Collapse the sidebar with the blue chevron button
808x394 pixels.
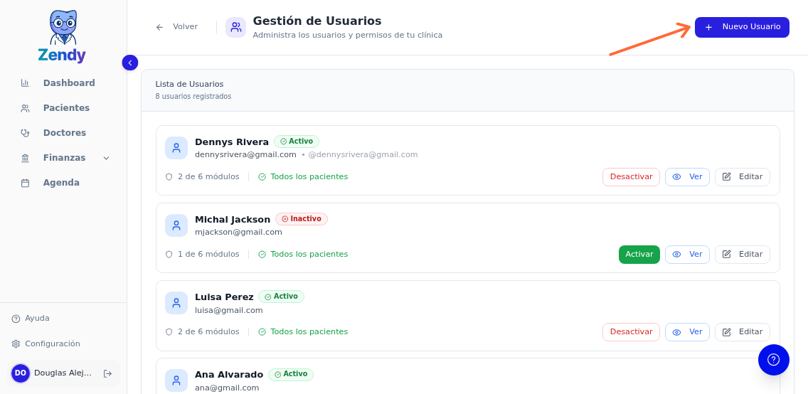tap(130, 63)
